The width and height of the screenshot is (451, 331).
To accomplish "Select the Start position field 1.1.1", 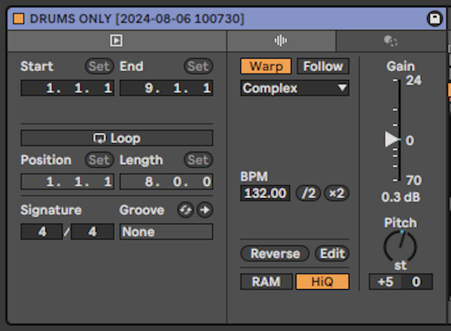I will (68, 88).
